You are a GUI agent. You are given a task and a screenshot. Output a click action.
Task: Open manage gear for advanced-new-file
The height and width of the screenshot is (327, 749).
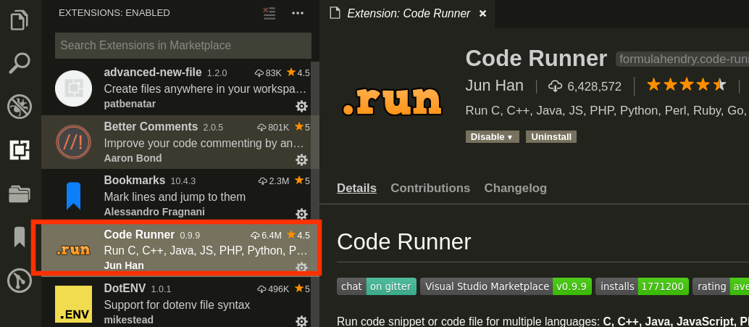click(x=301, y=106)
